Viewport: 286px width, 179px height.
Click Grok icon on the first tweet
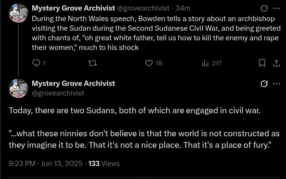264,8
